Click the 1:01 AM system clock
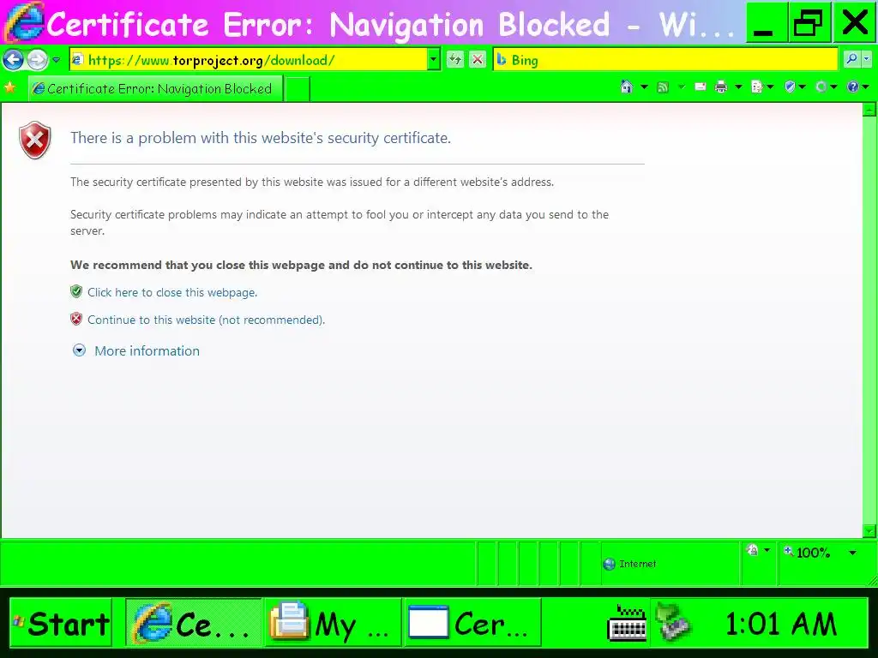Screen dimensions: 878x658 click(x=780, y=624)
